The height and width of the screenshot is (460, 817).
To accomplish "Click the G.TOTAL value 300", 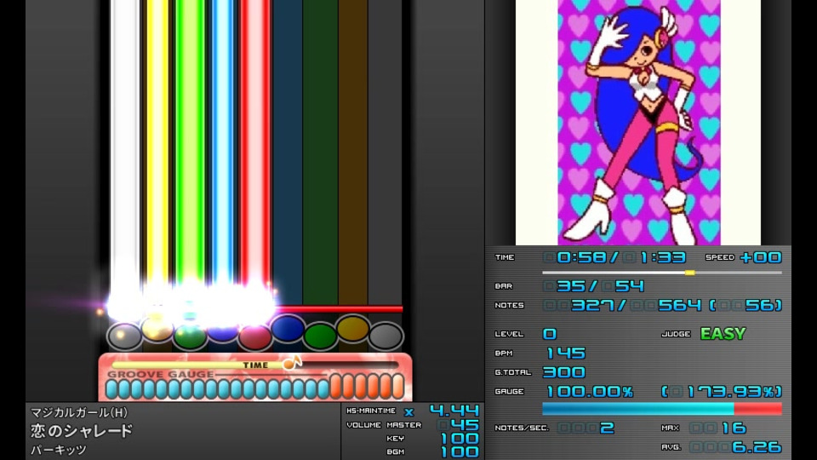I will tap(563, 372).
